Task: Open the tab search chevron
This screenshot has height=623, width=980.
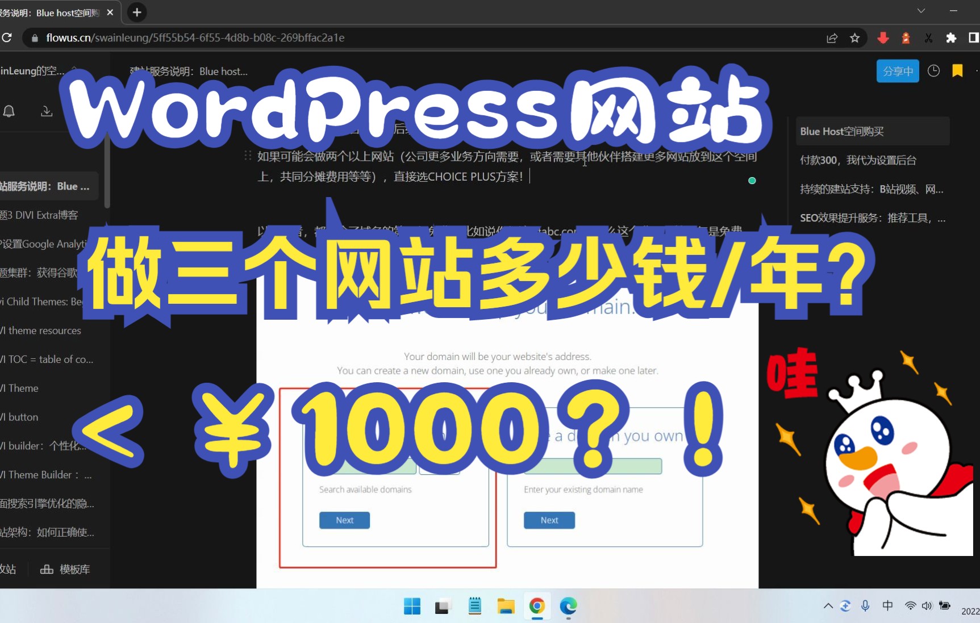Action: [920, 10]
